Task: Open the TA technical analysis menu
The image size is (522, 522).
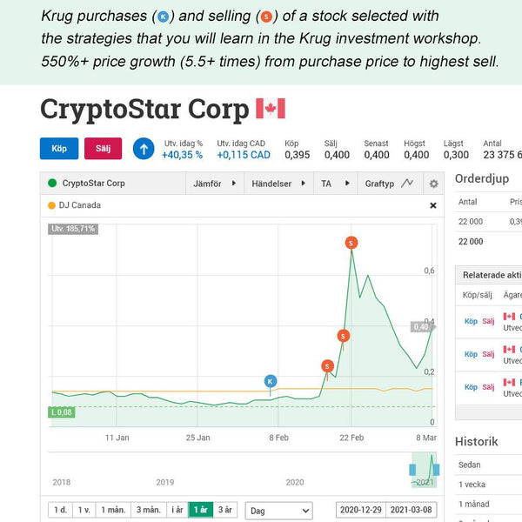Action: 335,184
